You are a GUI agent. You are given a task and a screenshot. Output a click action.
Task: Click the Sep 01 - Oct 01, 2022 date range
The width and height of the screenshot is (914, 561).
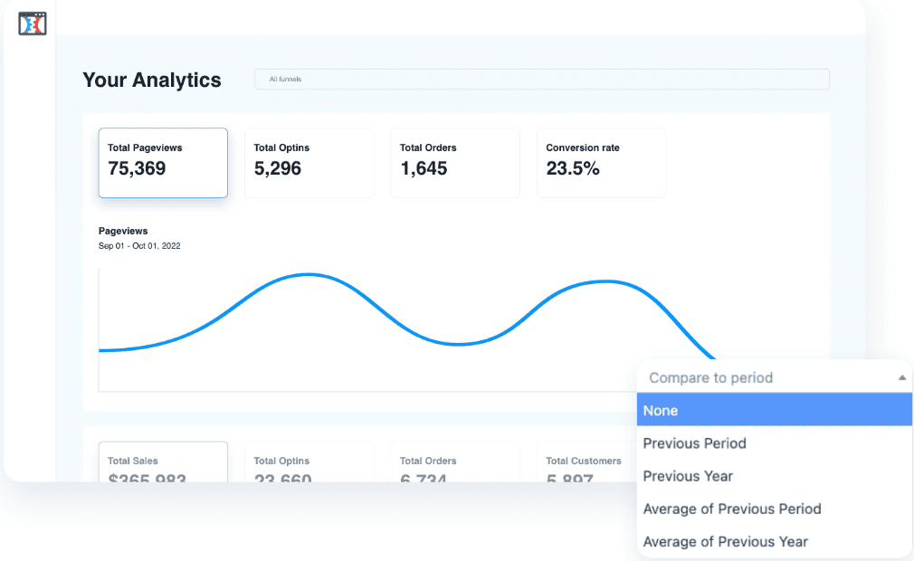[139, 246]
